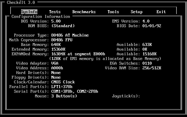Select the Exit menu item

(161, 12)
